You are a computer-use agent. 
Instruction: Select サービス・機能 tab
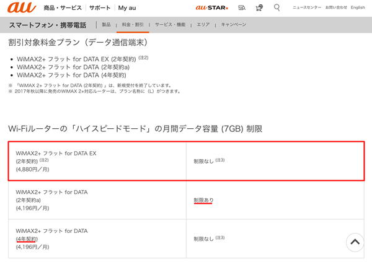click(170, 25)
